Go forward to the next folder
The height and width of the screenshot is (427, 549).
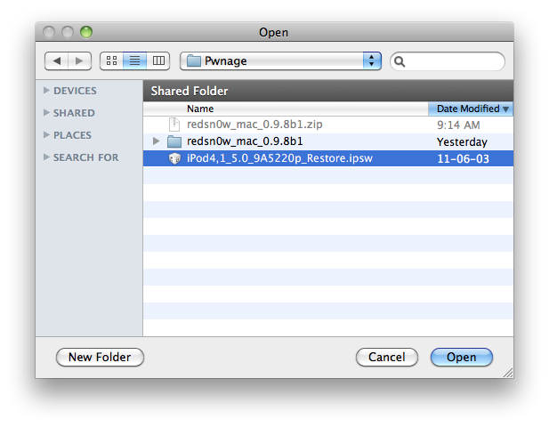click(79, 60)
